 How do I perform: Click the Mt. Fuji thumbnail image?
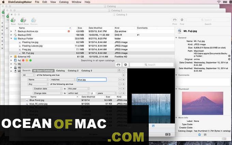[202, 103]
